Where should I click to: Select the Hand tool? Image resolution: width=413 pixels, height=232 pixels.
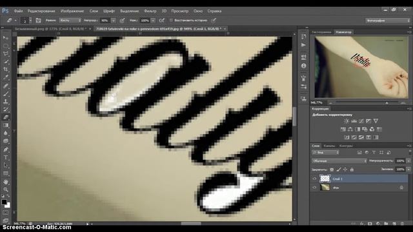pyautogui.click(x=6, y=182)
